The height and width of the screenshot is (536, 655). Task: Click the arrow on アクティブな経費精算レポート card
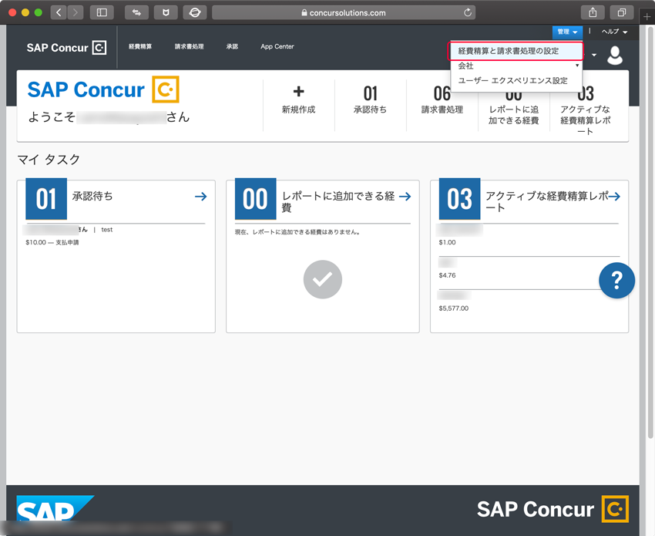[x=614, y=196]
